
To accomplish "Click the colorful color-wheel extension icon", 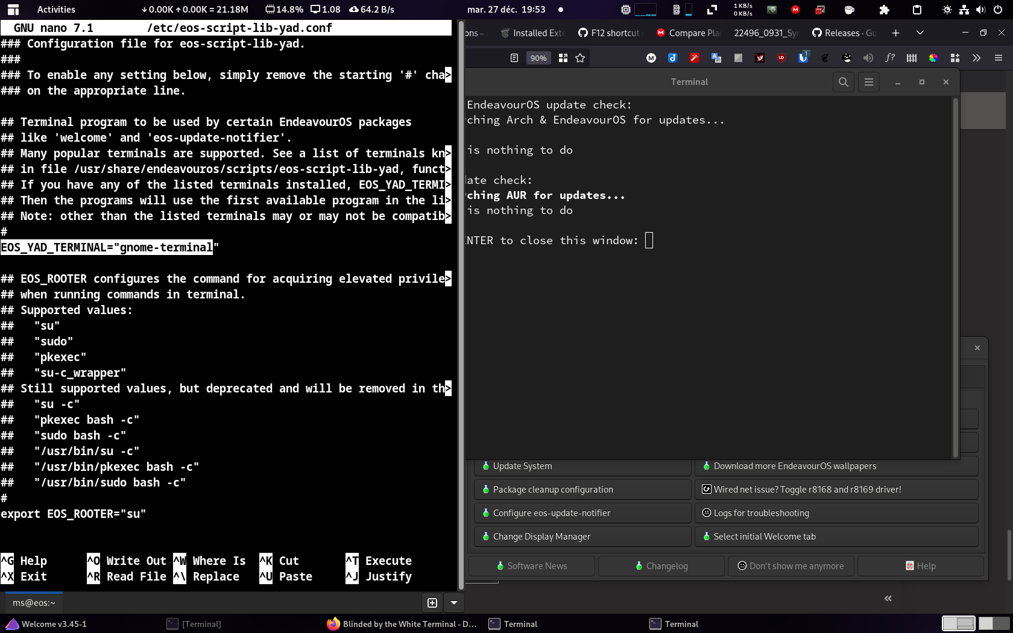I will tap(933, 58).
